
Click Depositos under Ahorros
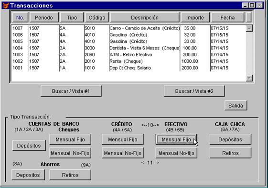(28, 175)
